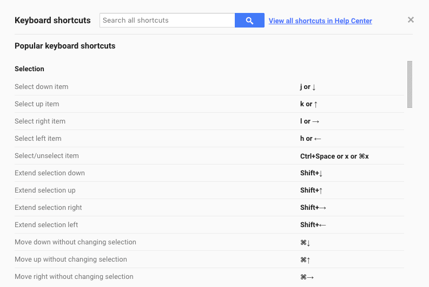Click Move down without changing selection
429x287 pixels.
(75, 242)
